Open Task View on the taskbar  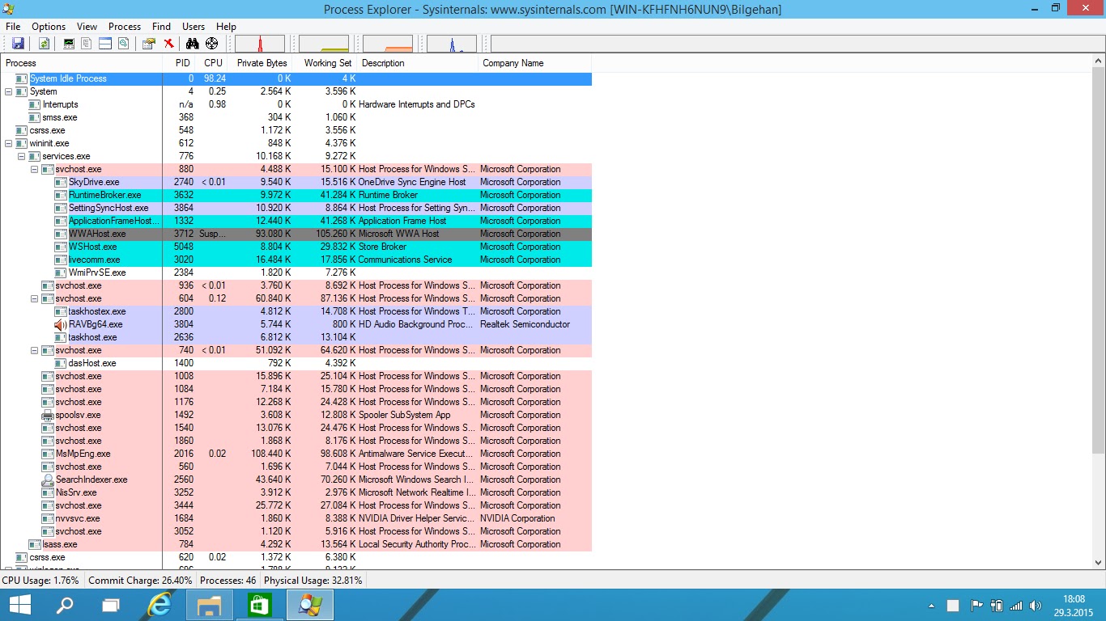coord(111,605)
